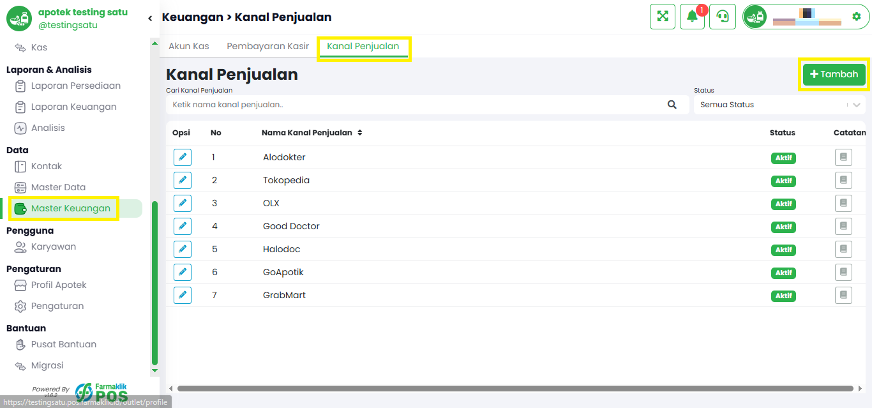This screenshot has width=872, height=408.
Task: Click the Good Doctor name cell
Action: (291, 226)
